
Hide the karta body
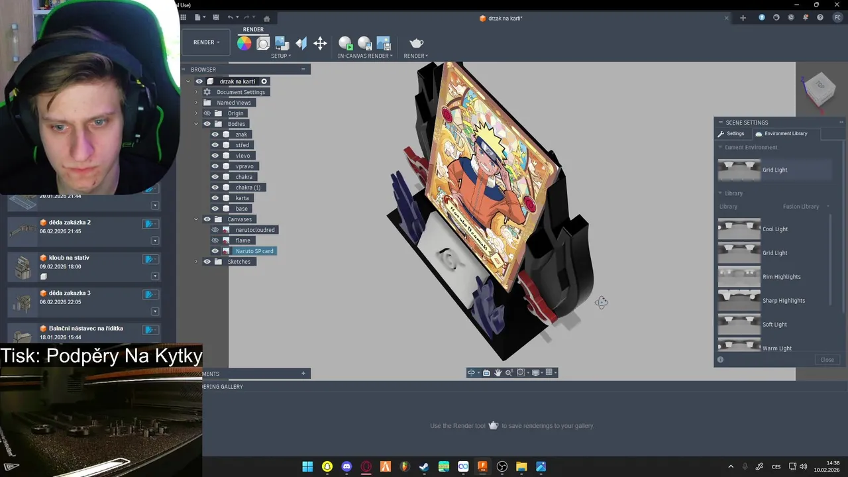pos(215,198)
